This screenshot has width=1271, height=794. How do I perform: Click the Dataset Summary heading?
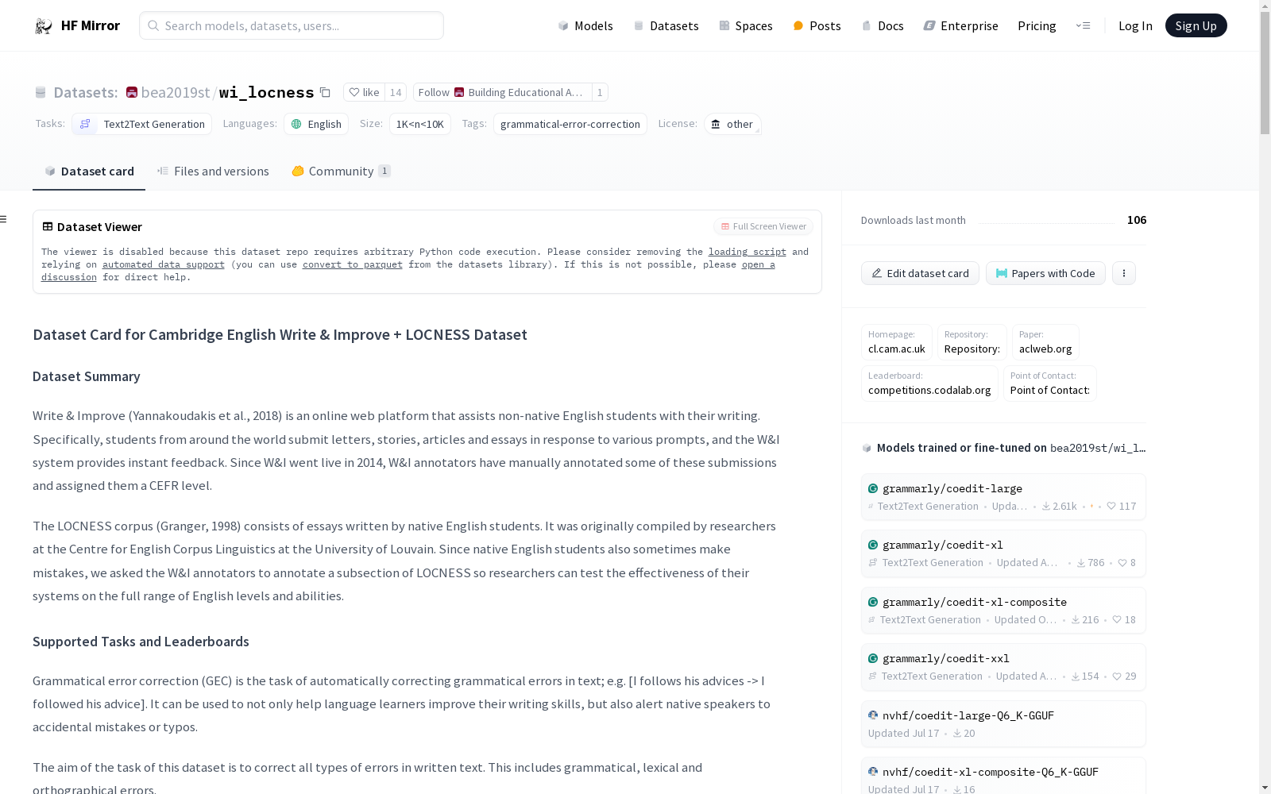(x=87, y=376)
